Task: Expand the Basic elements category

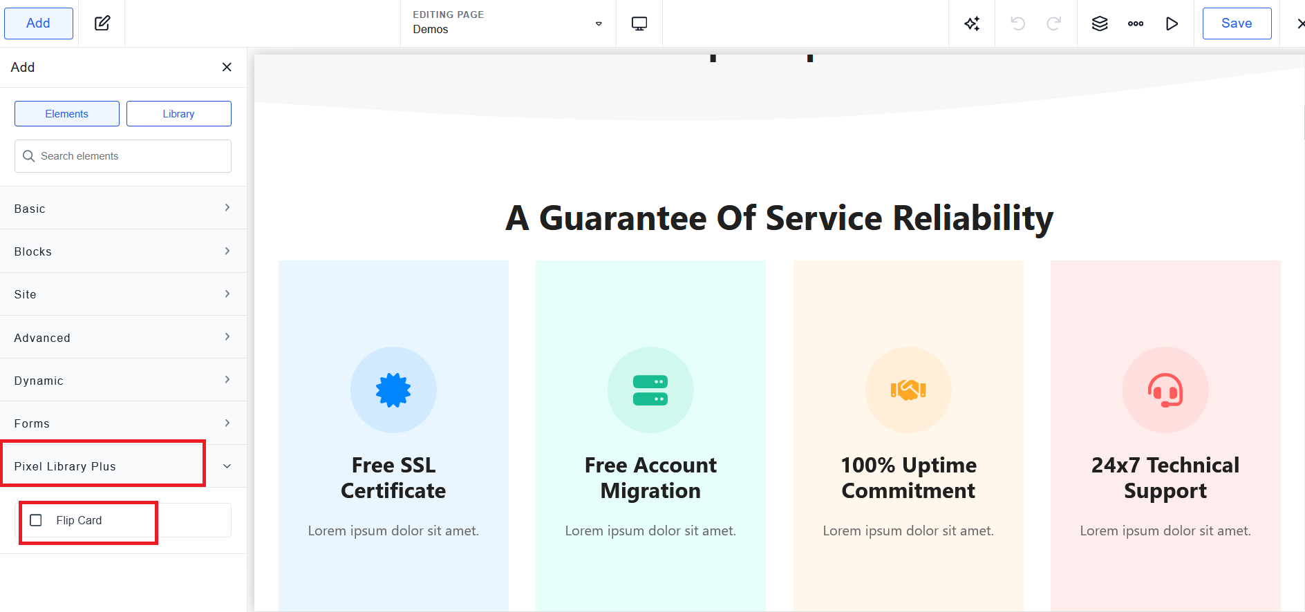Action: point(123,208)
